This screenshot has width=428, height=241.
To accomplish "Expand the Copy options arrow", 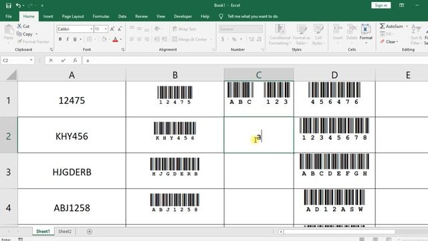I will point(36,34).
